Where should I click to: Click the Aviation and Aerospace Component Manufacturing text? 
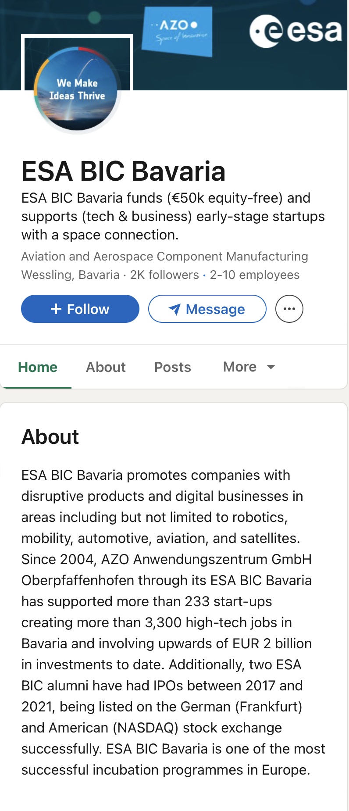[x=164, y=256]
